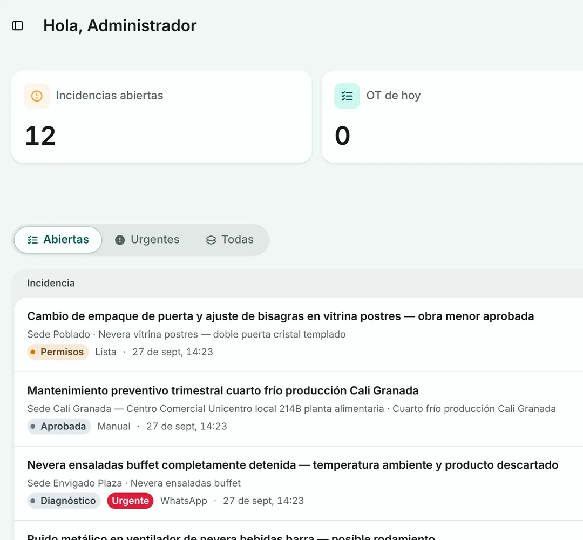Open incident 'Nevera ensaladas buffet completamente detenida'

pos(293,465)
